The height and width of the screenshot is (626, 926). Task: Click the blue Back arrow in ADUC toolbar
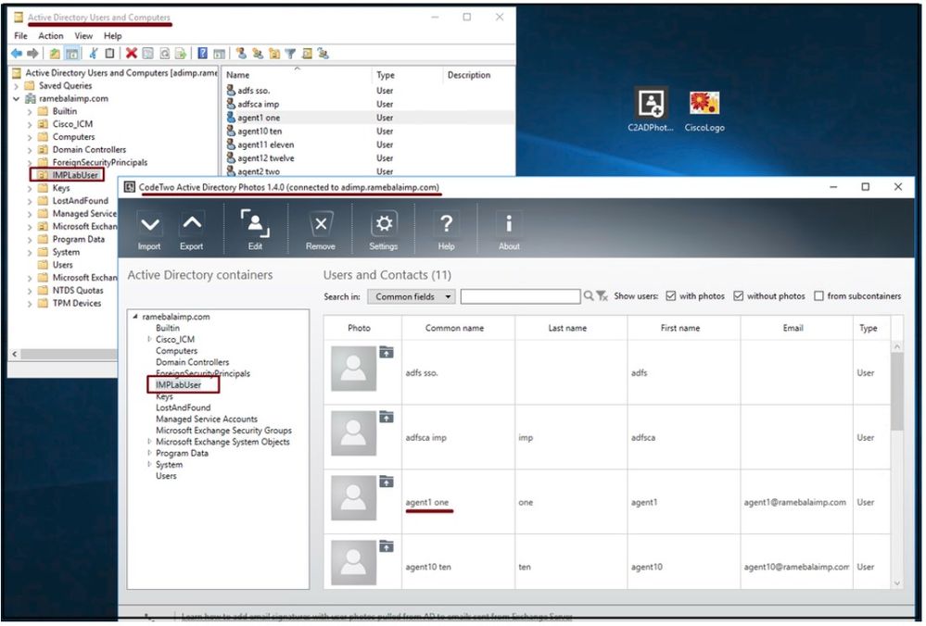pyautogui.click(x=17, y=54)
